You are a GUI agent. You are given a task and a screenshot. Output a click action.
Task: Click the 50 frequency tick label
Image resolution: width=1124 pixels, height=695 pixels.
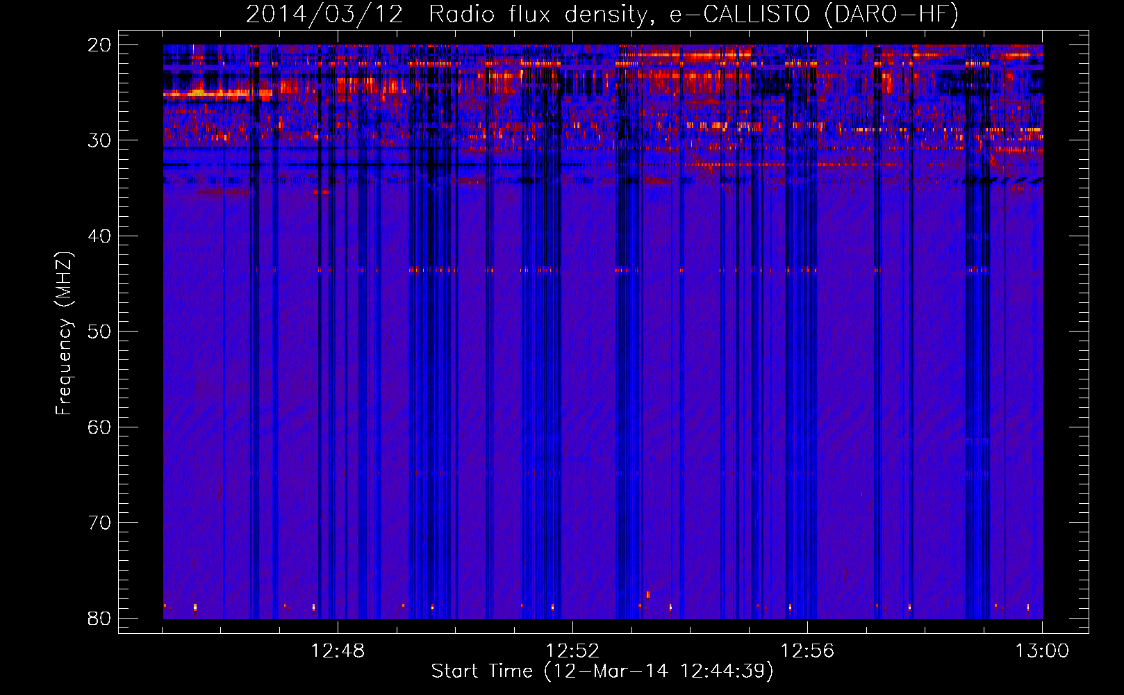[99, 332]
